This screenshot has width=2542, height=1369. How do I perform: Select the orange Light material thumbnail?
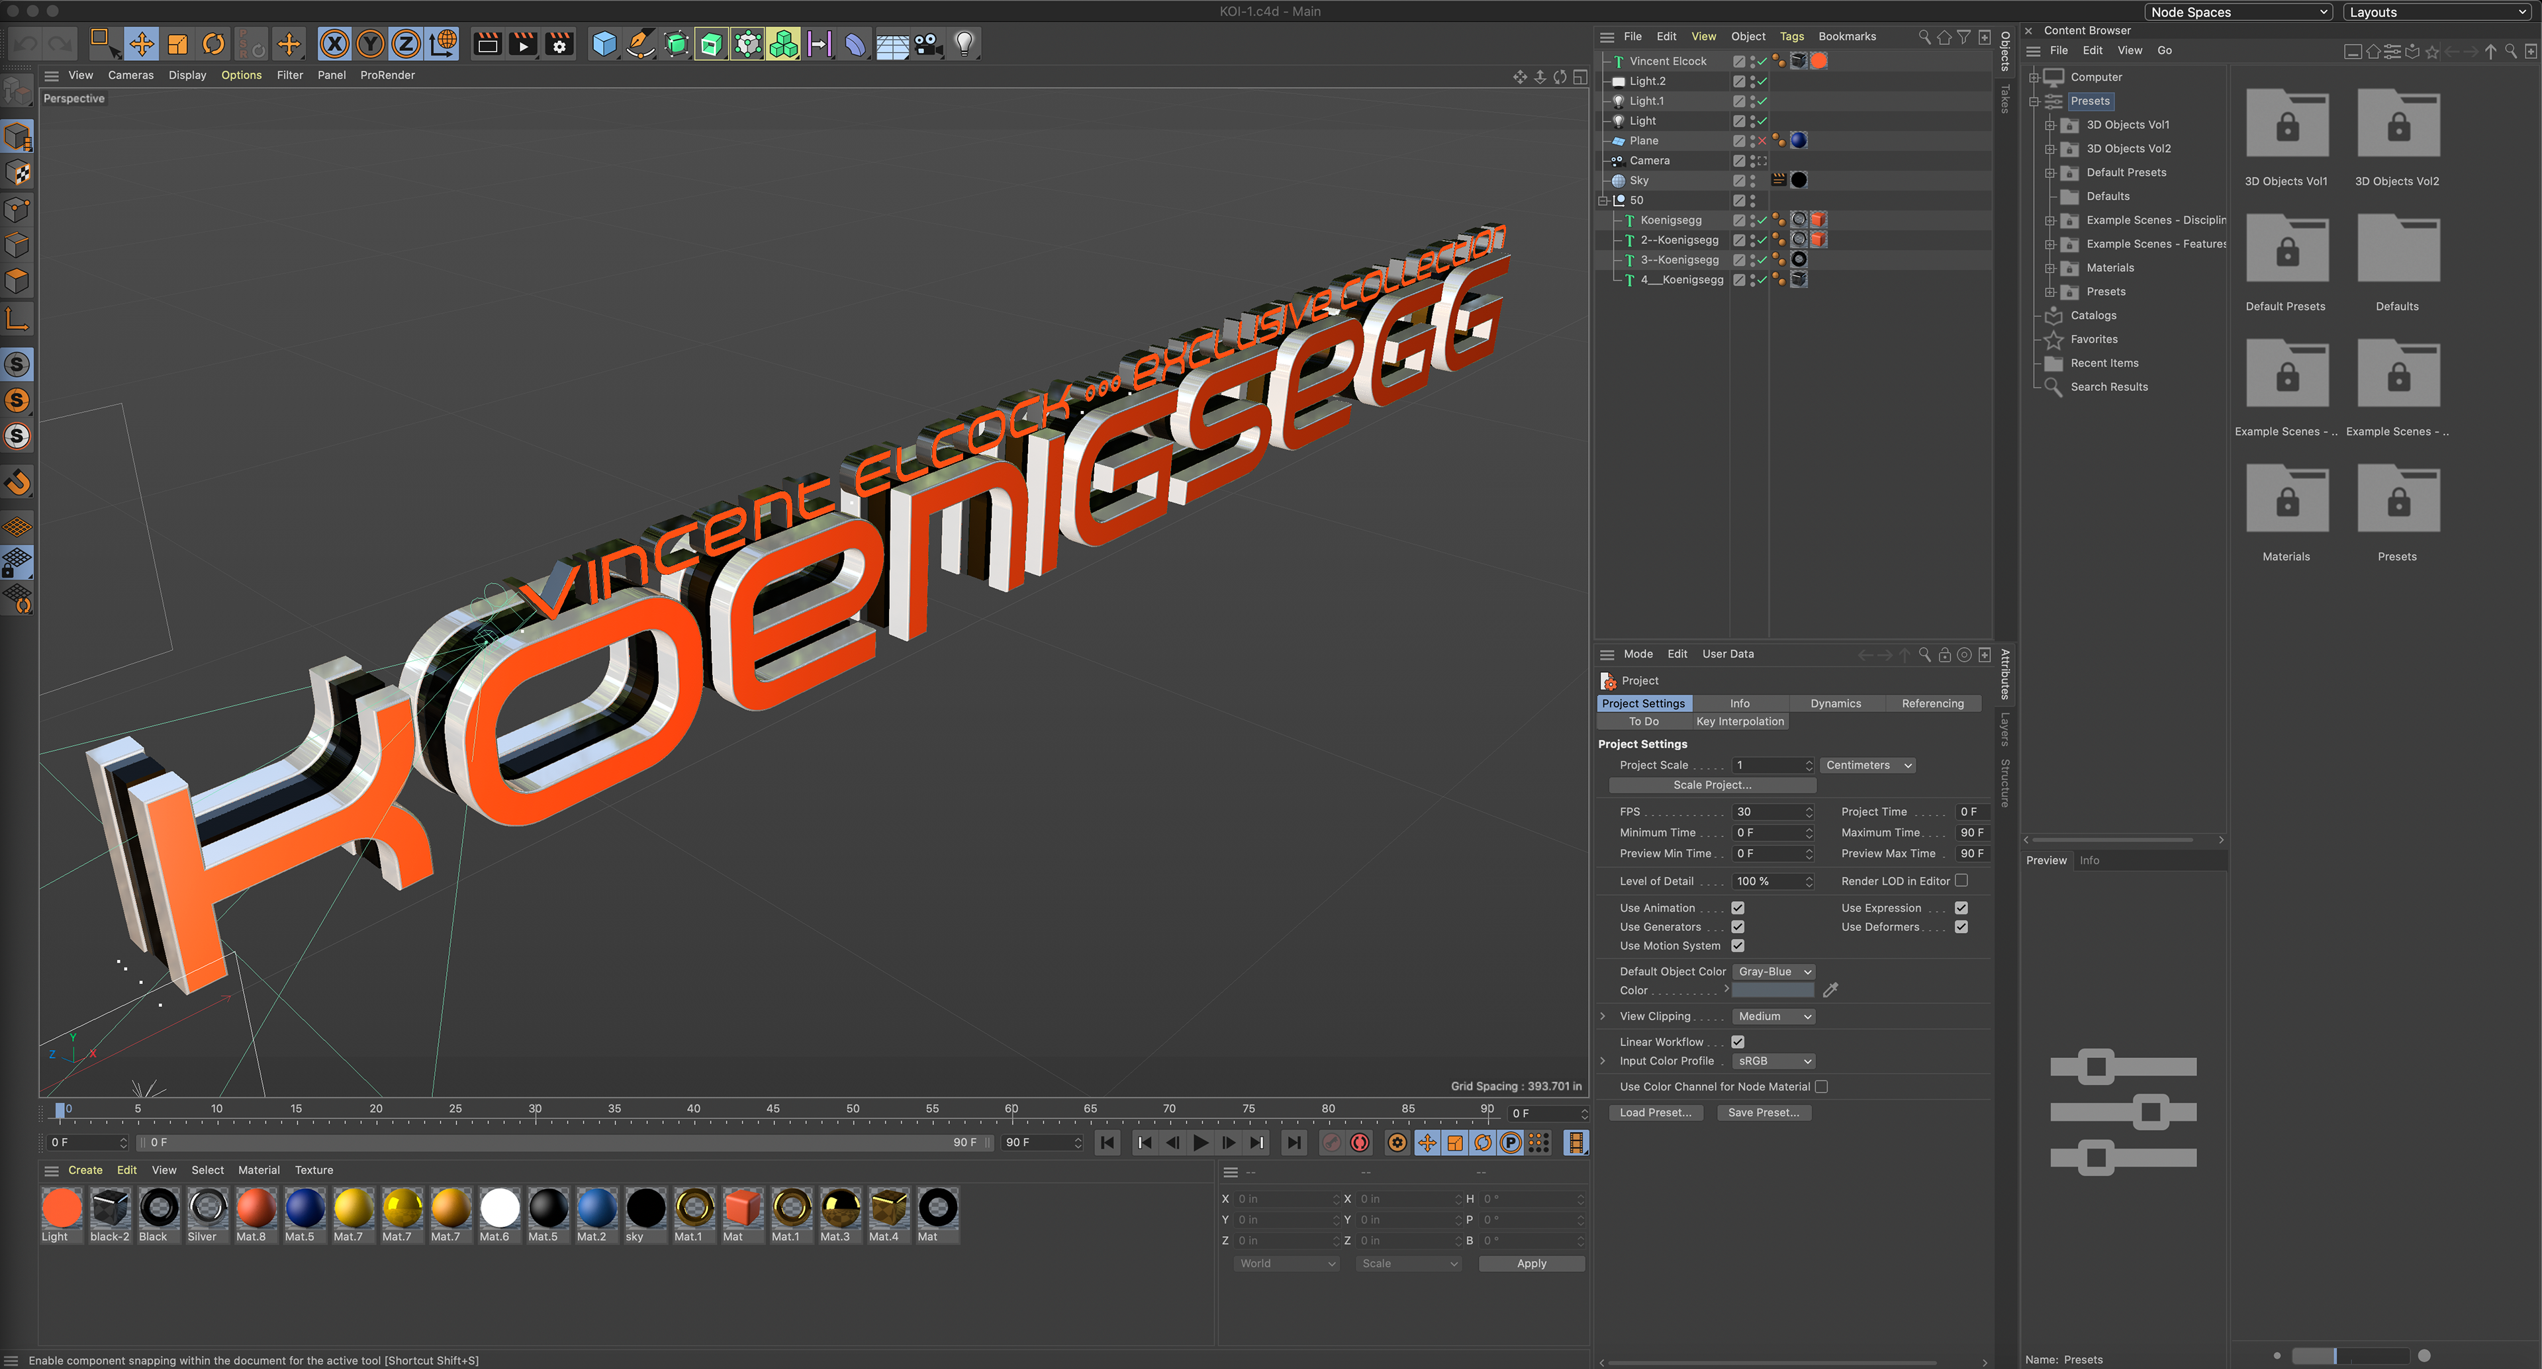pos(61,1208)
